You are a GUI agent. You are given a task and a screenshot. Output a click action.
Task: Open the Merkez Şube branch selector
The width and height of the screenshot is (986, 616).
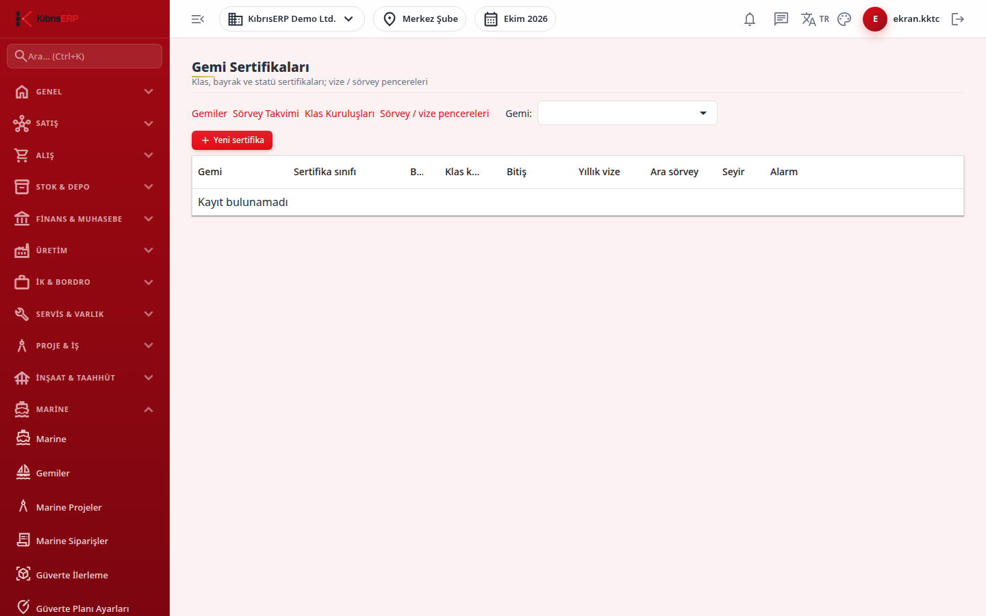[x=420, y=19]
